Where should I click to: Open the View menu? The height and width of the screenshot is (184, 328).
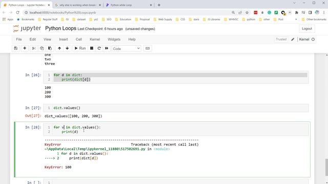point(47,39)
